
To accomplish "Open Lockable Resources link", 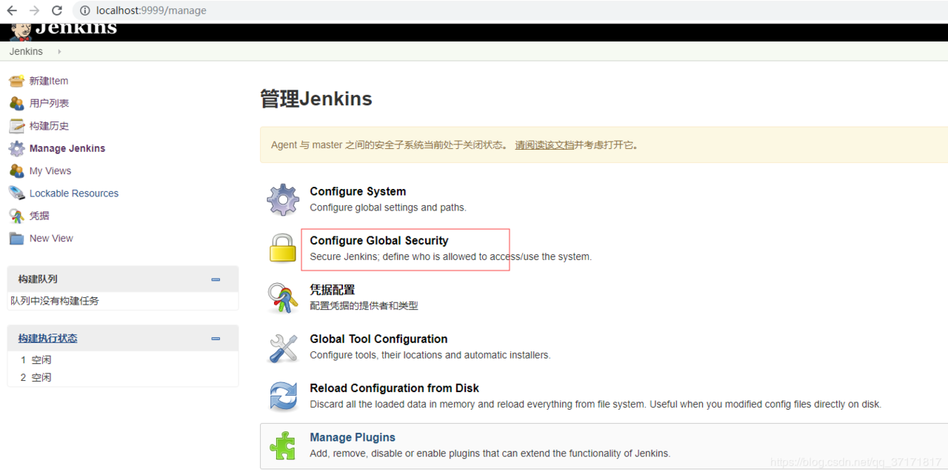I will click(x=74, y=193).
